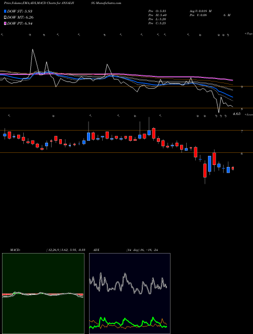Click the tallest white line spike on the EMA chart
Viewport: 253px width, 334px height.
click(x=32, y=50)
